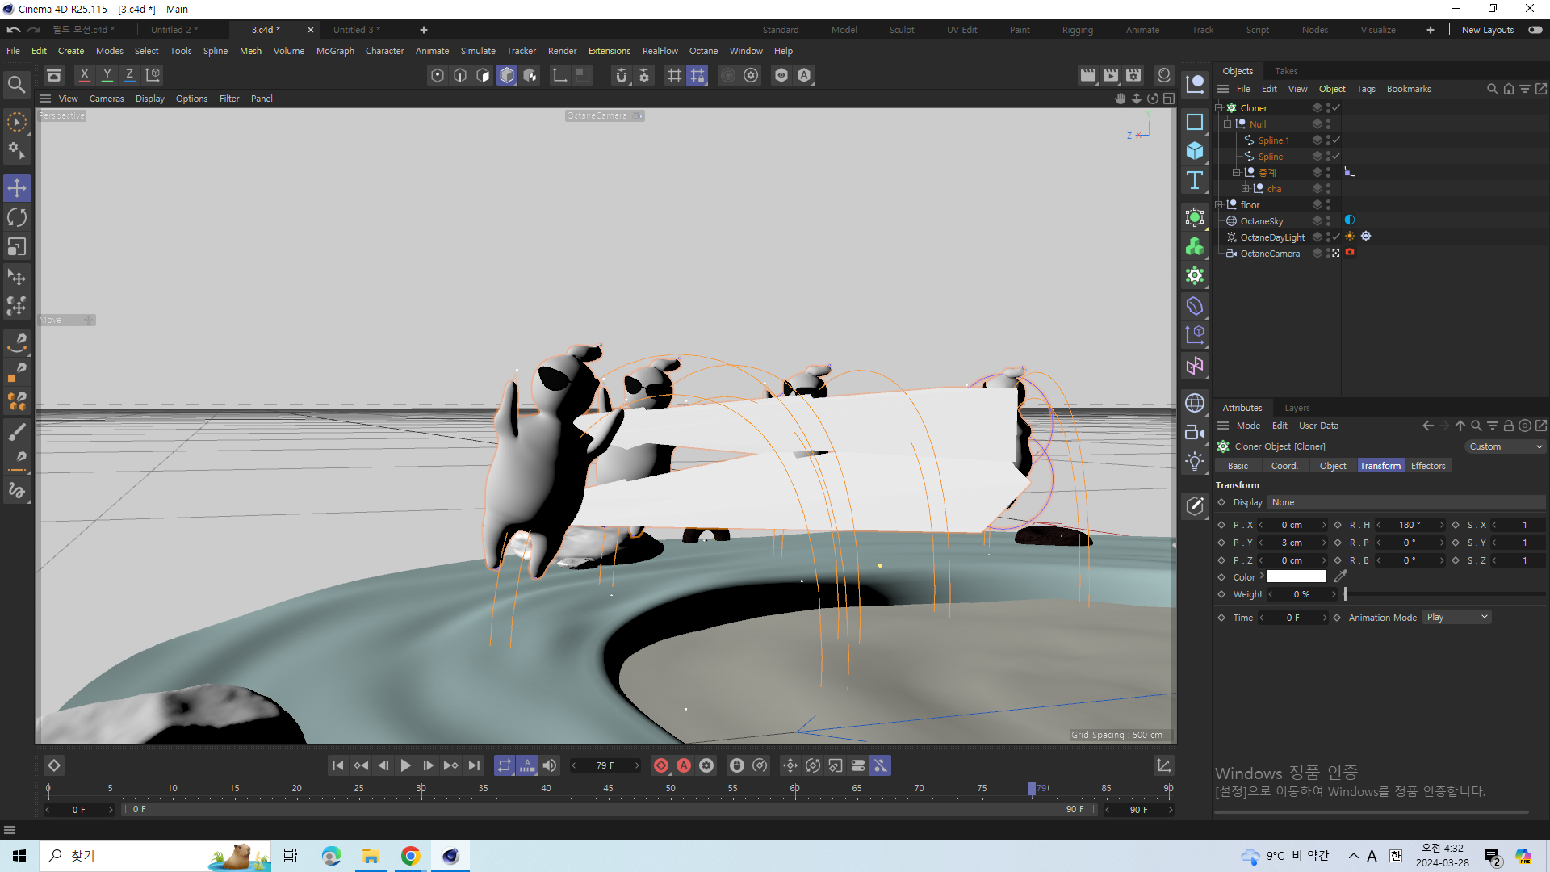Open the MoGraph menu

point(335,51)
